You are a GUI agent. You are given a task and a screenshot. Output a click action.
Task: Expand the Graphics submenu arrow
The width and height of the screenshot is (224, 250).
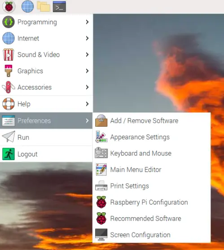pyautogui.click(x=87, y=71)
